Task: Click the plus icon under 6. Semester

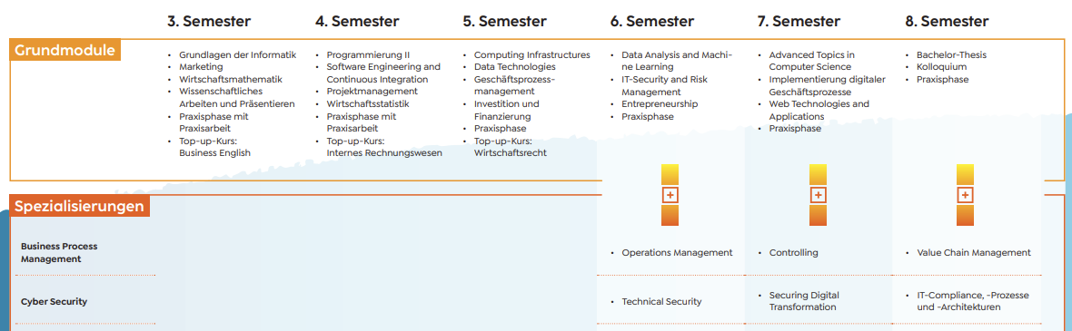Action: 670,195
